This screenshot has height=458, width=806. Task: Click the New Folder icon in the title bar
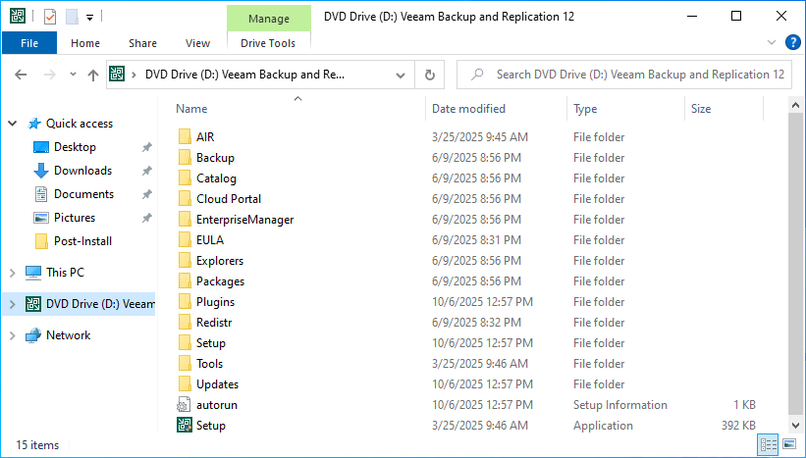[x=72, y=17]
